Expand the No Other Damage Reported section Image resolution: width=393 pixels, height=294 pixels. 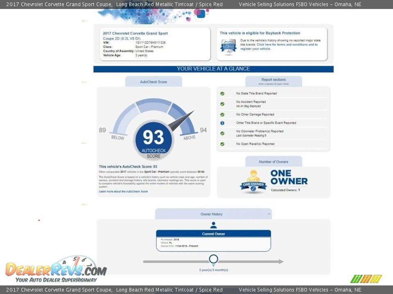click(255, 115)
